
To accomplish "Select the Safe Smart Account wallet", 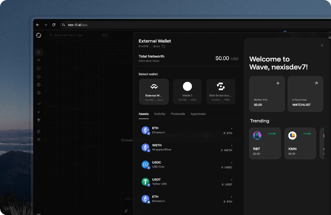I will click(x=220, y=91).
